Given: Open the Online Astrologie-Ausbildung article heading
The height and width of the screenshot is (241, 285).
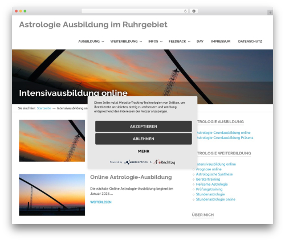Looking at the screenshot, I should 131,177.
